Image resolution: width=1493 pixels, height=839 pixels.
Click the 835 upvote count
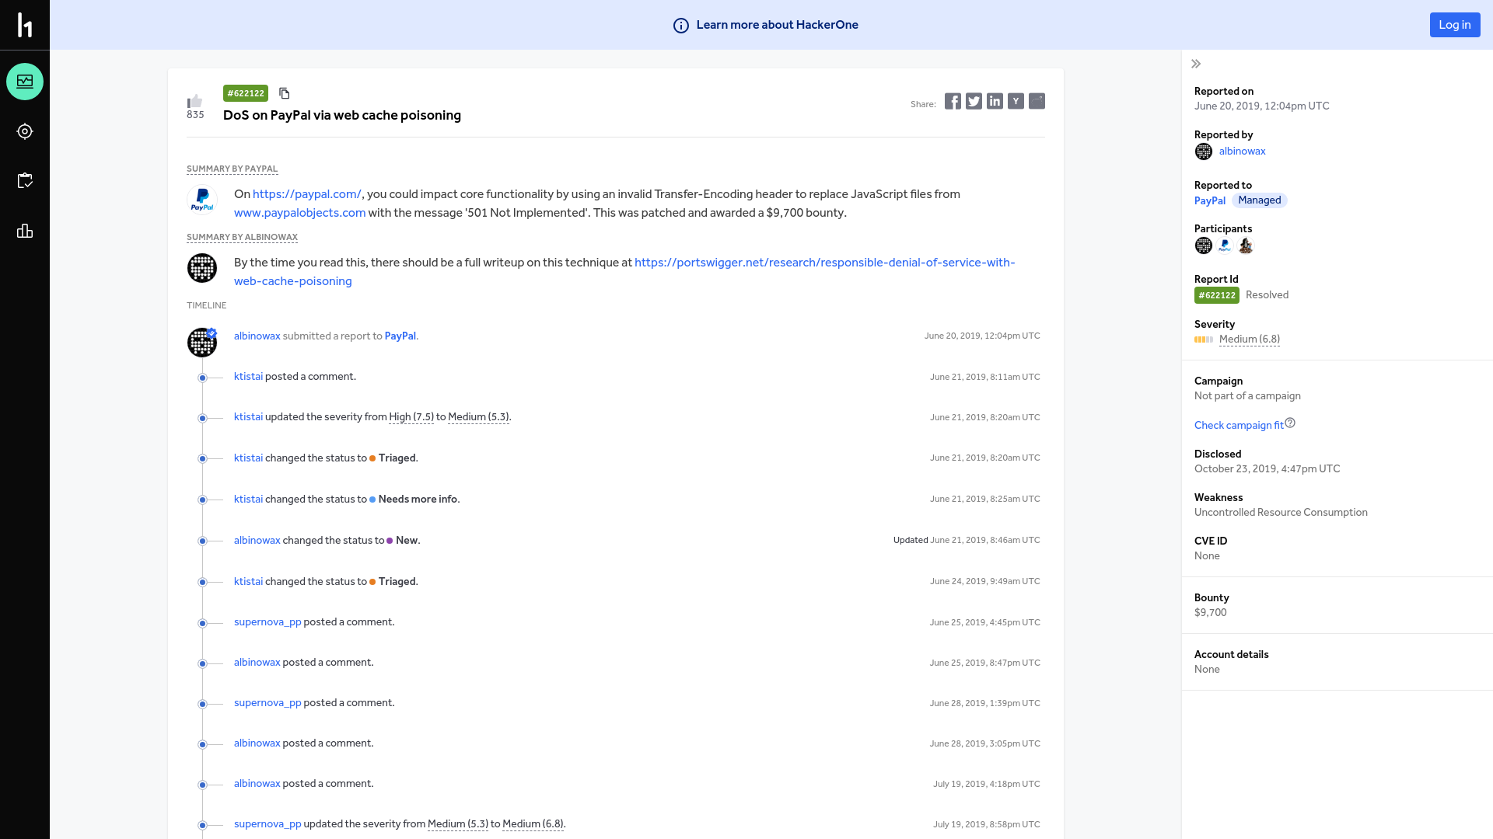coord(195,115)
